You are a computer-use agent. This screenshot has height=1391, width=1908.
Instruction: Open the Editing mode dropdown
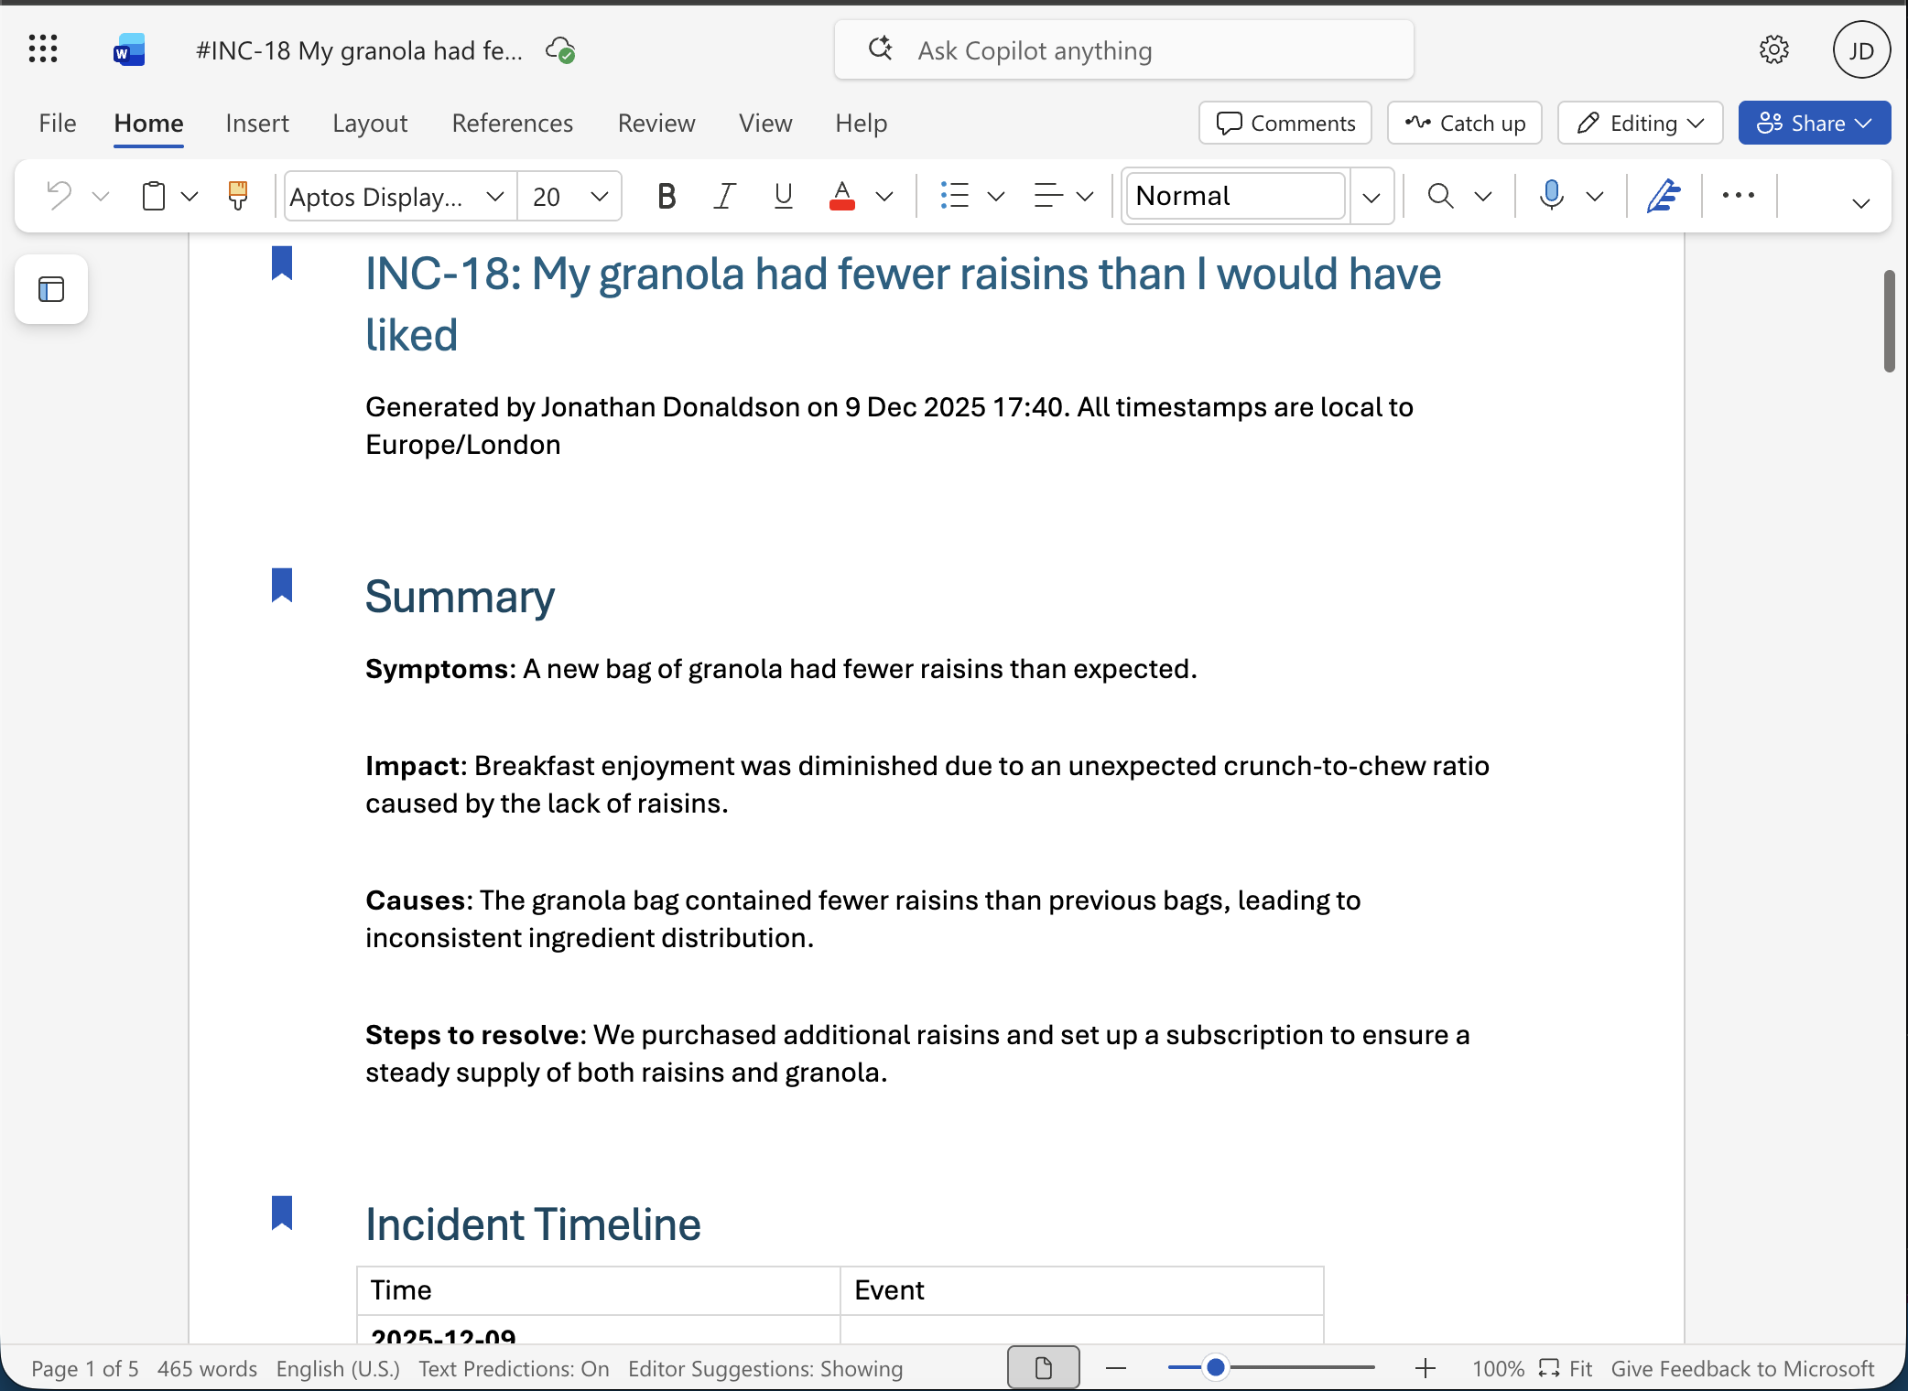tap(1640, 123)
